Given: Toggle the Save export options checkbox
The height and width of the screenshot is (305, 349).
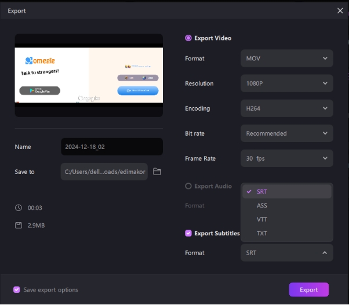Looking at the screenshot, I should tap(17, 290).
